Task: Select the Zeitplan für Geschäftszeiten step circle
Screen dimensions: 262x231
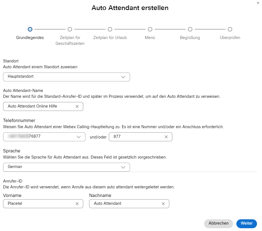Action: pos(70,29)
